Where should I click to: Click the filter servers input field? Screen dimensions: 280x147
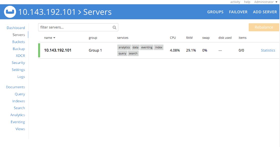pyautogui.click(x=75, y=27)
